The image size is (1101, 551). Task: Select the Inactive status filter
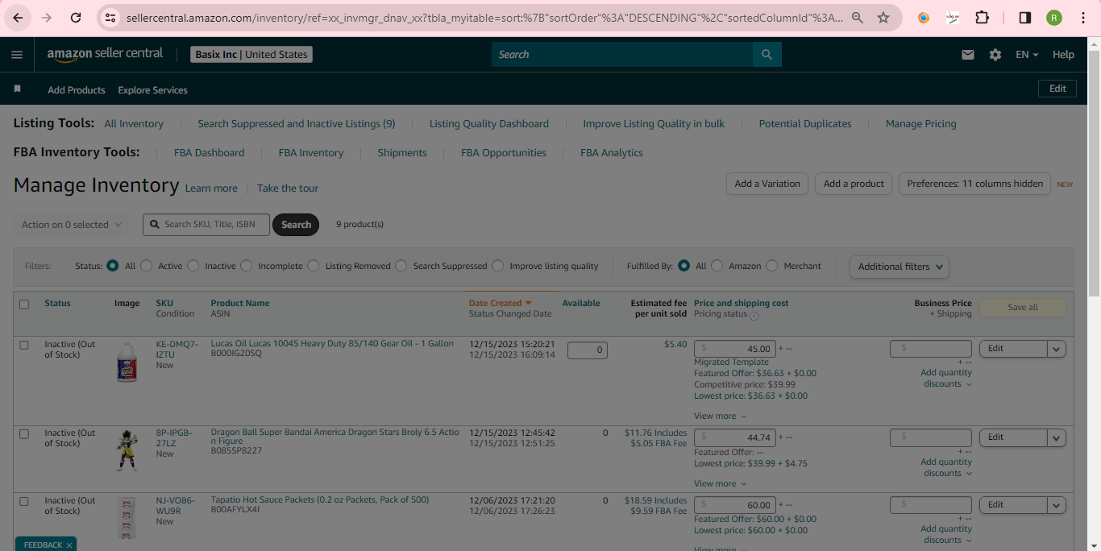(x=193, y=266)
